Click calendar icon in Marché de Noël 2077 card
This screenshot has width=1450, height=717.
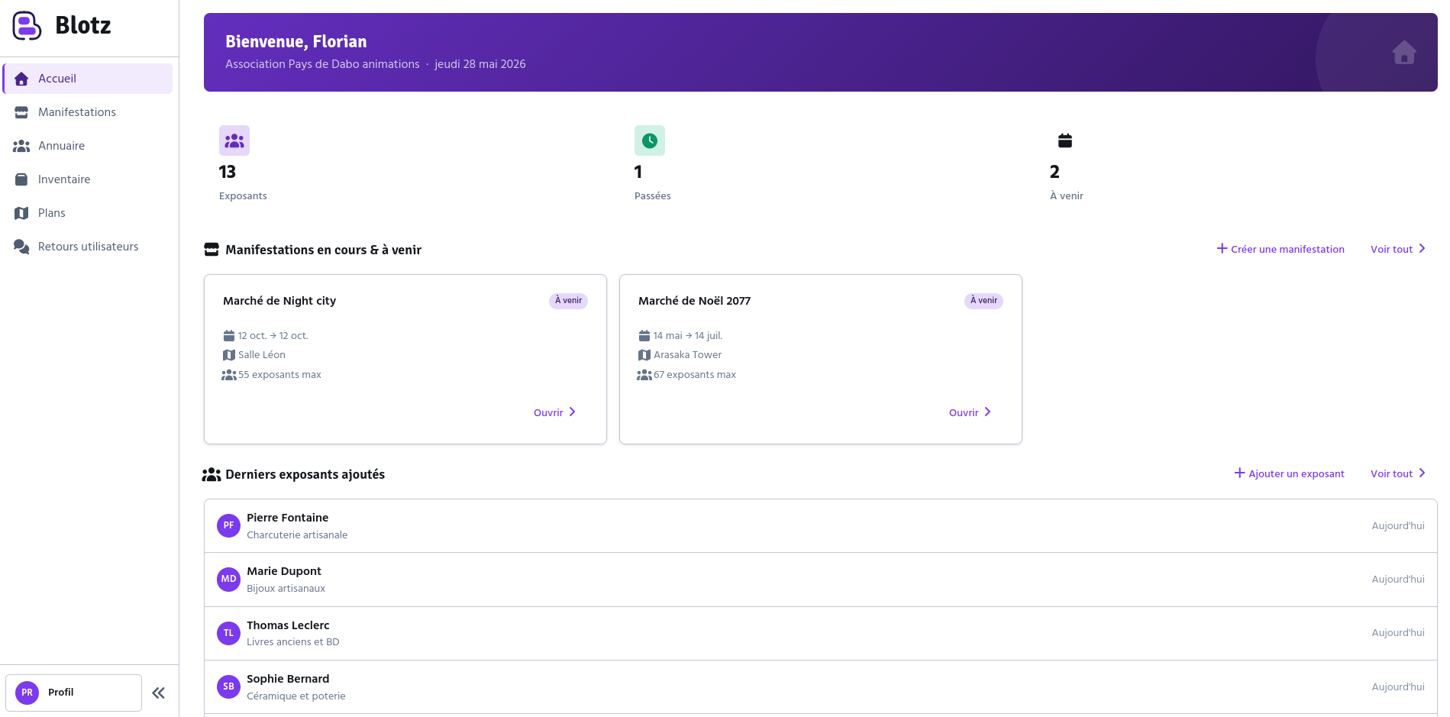tap(644, 336)
